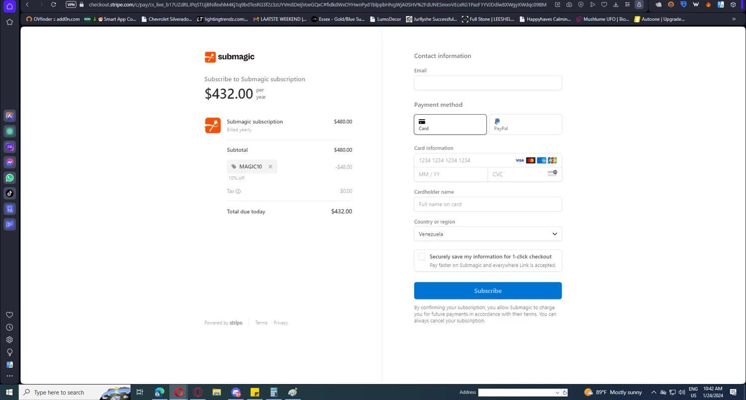Open Aria AI in the sidebar
This screenshot has width=746, height=400.
[x=9, y=116]
